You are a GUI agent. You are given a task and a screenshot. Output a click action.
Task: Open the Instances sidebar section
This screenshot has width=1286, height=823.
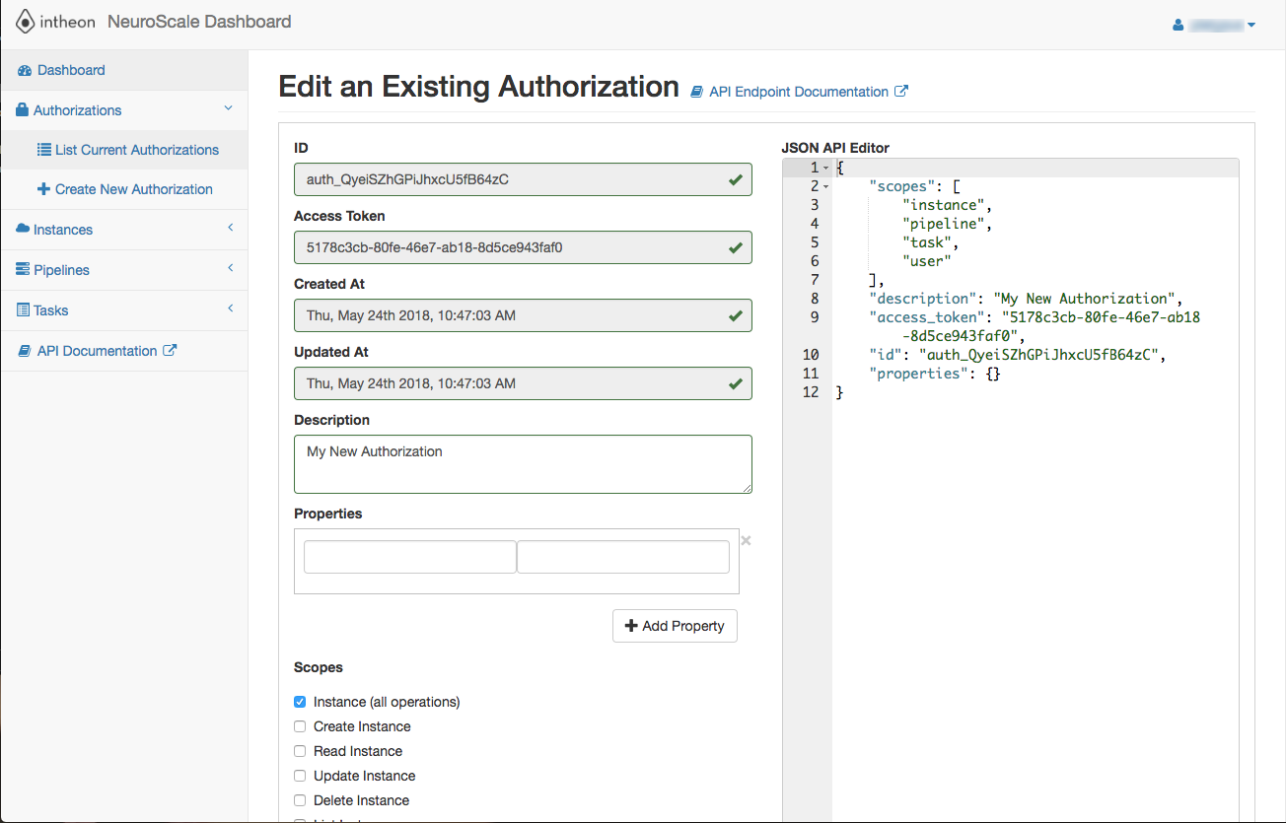coord(124,230)
